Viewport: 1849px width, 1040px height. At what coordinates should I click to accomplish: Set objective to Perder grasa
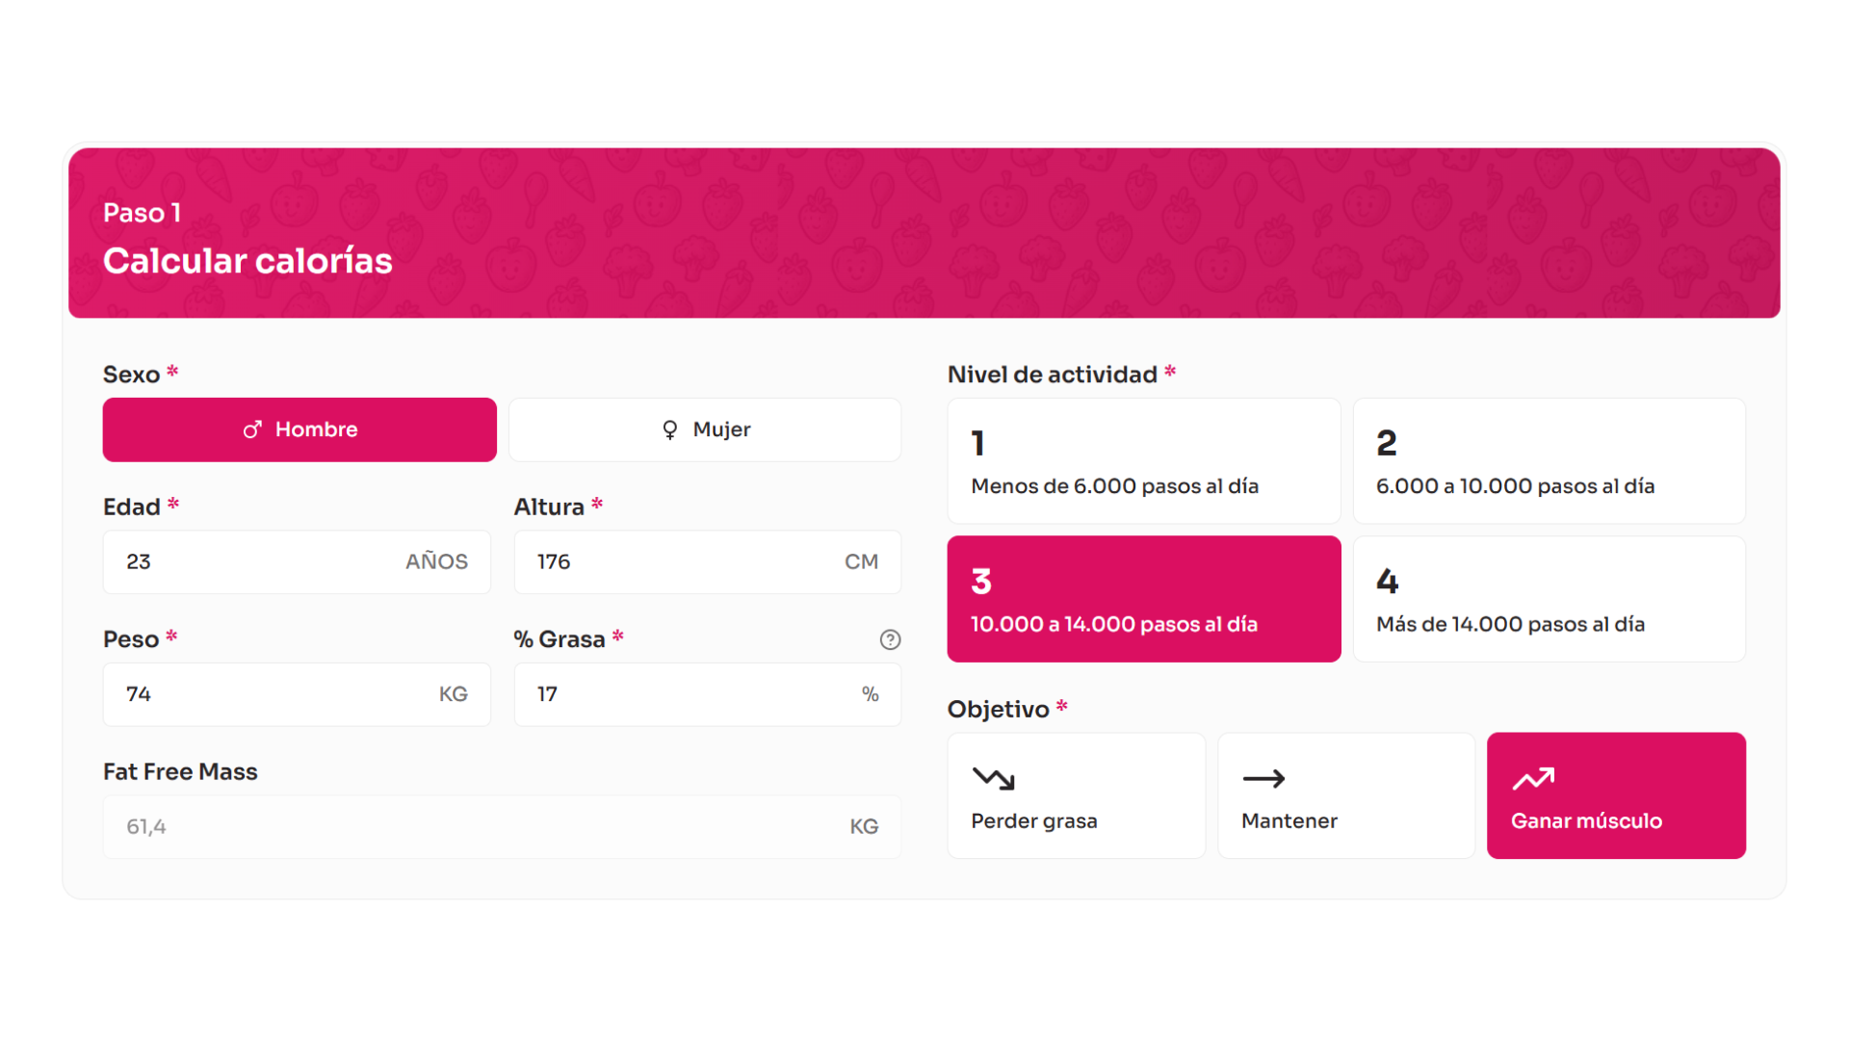(x=1076, y=794)
